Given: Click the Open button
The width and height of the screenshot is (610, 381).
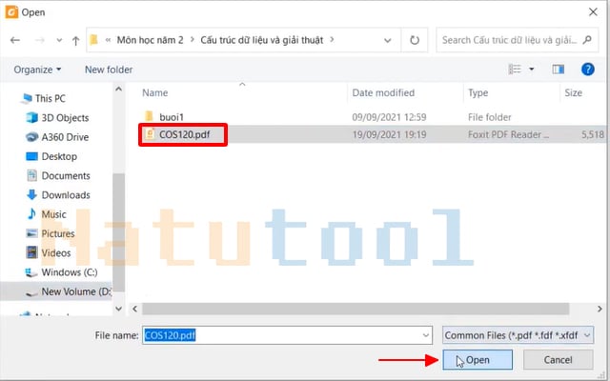Looking at the screenshot, I should (478, 360).
